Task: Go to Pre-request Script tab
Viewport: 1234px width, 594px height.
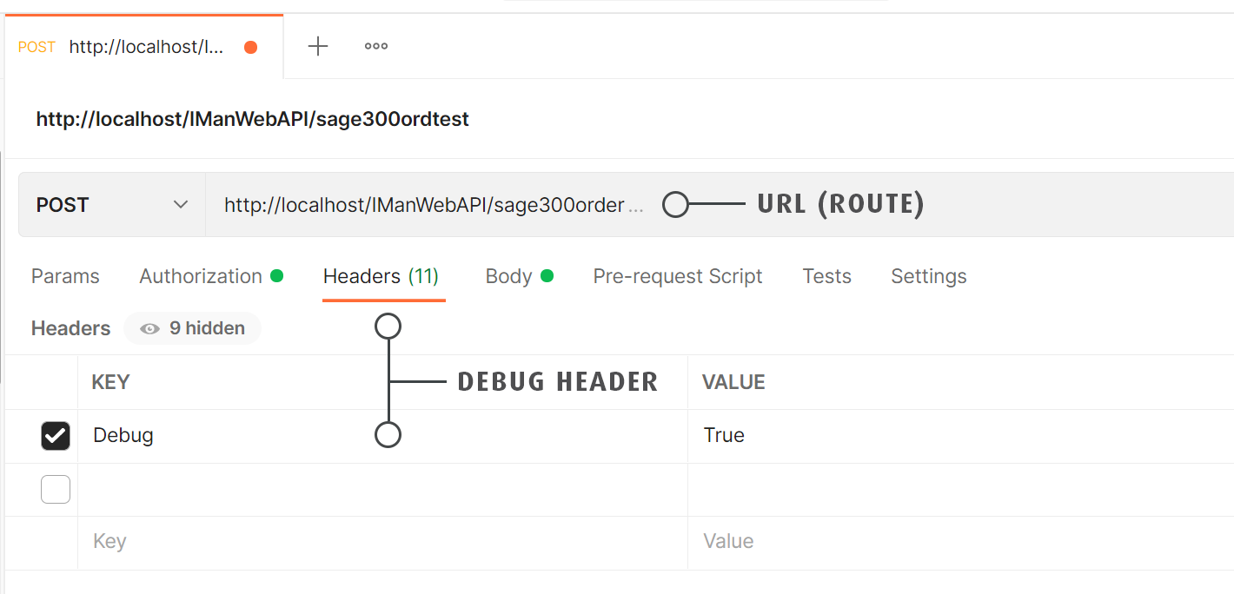Action: pyautogui.click(x=677, y=276)
